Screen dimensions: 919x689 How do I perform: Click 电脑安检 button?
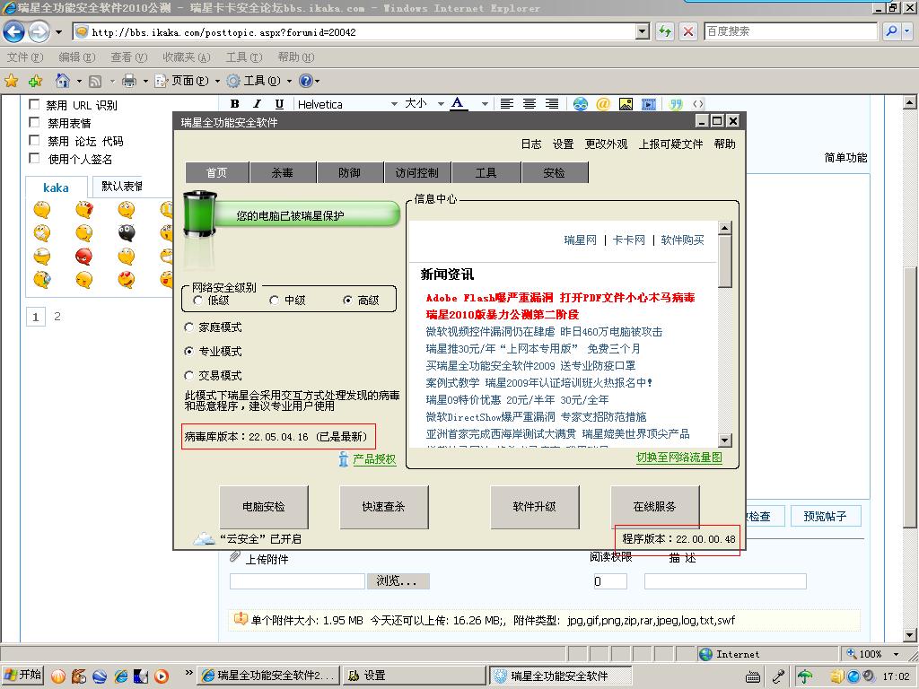point(264,506)
